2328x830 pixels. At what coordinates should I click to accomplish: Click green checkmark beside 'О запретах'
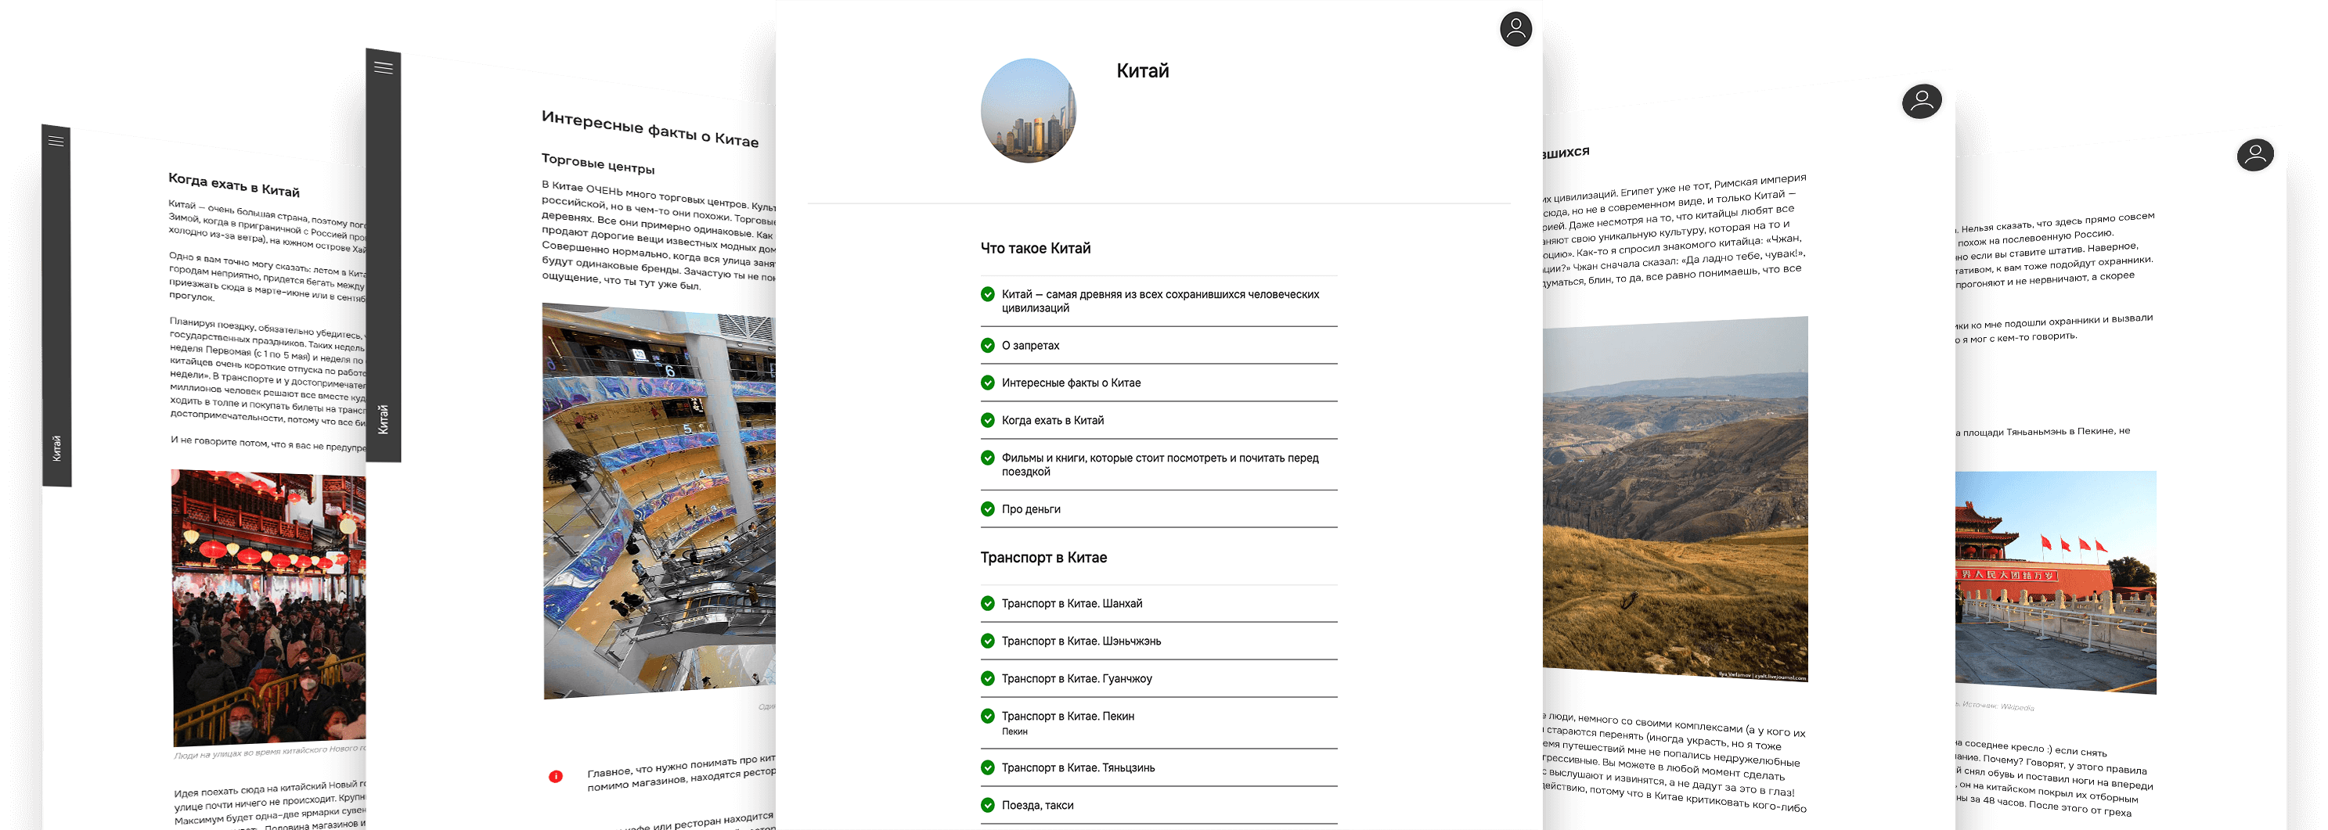pyautogui.click(x=988, y=345)
